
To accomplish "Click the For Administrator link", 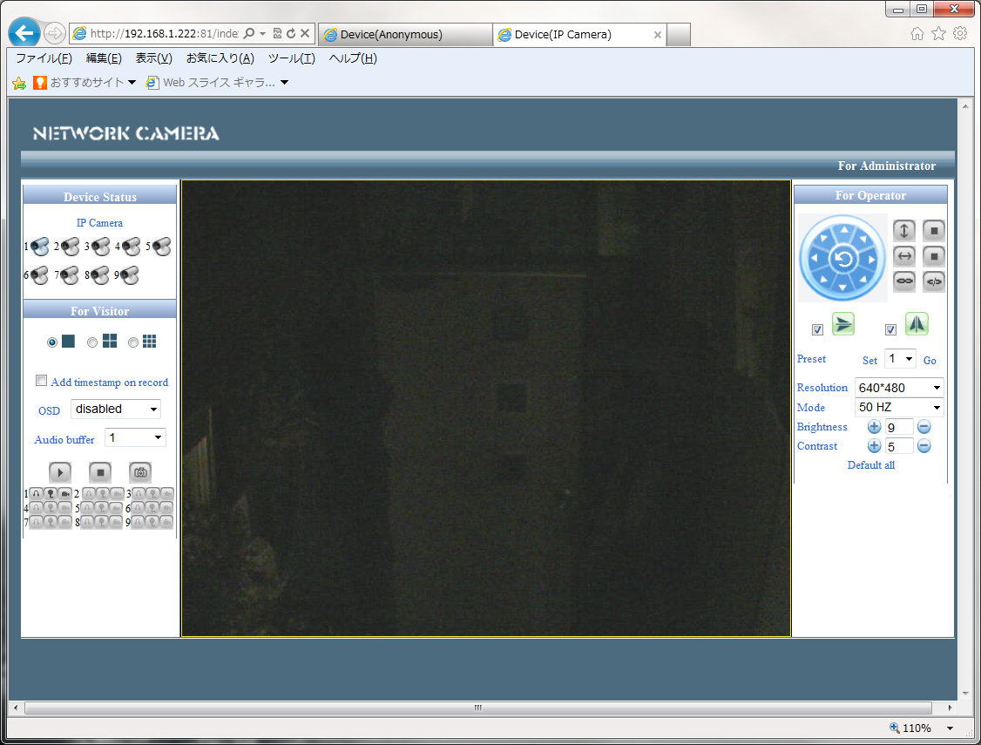I will [886, 166].
